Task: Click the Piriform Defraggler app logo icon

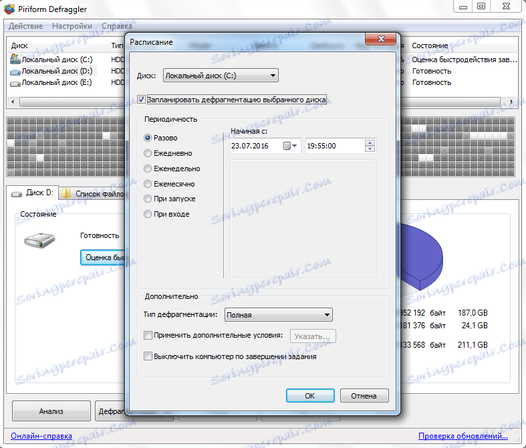Action: (9, 9)
